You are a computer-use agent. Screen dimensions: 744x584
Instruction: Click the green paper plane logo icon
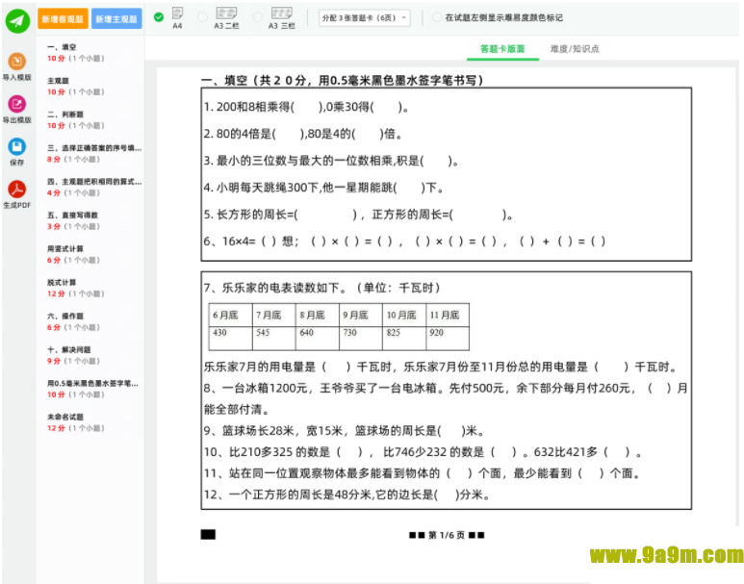tap(17, 19)
